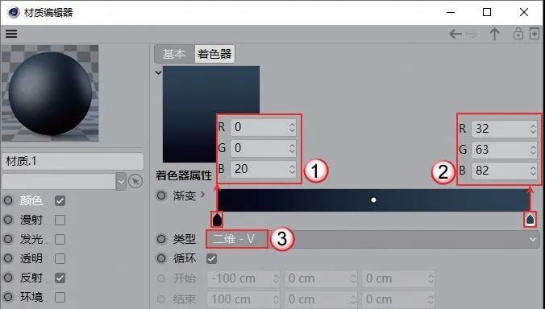Open the hamburger menu icon
The image size is (545, 309).
click(11, 34)
